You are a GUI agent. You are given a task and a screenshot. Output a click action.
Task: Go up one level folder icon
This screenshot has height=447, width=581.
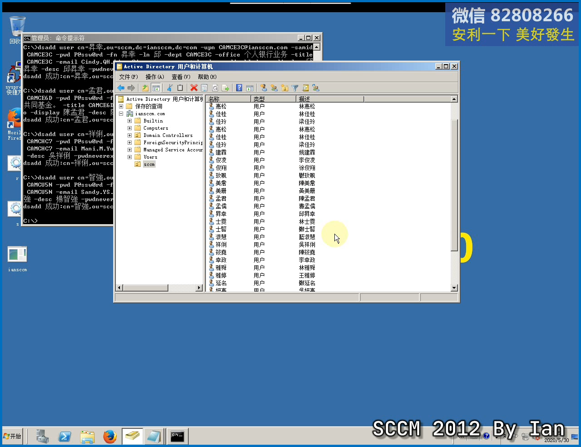tap(145, 88)
